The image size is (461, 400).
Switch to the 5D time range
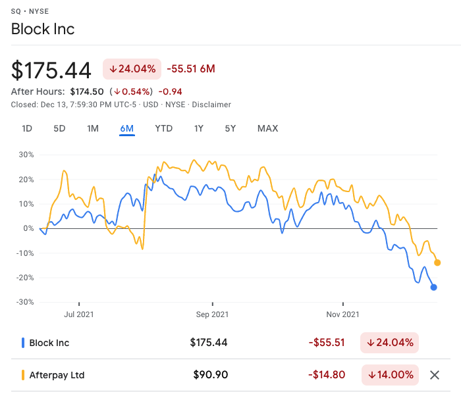coord(59,128)
